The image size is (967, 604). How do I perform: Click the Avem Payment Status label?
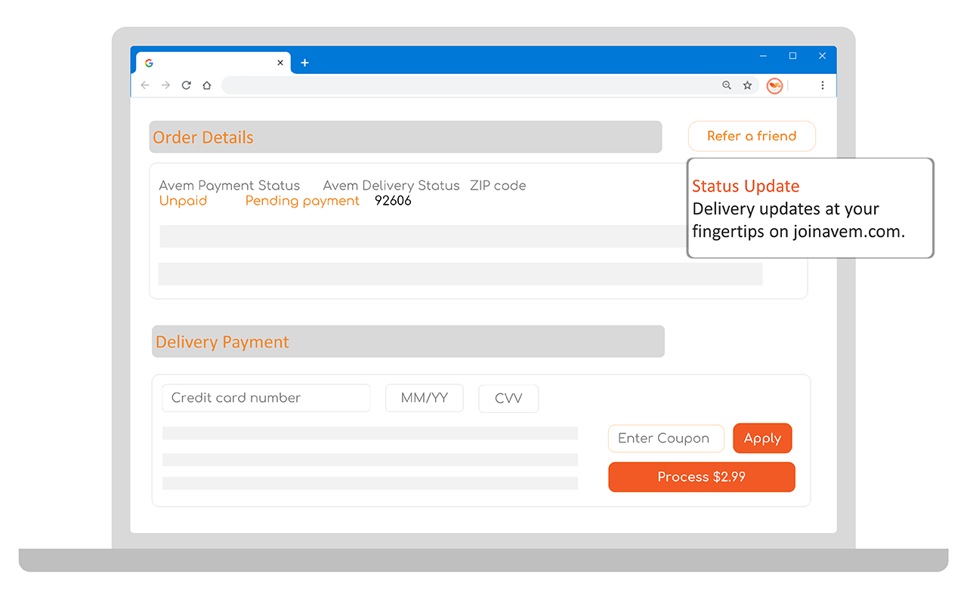click(230, 186)
